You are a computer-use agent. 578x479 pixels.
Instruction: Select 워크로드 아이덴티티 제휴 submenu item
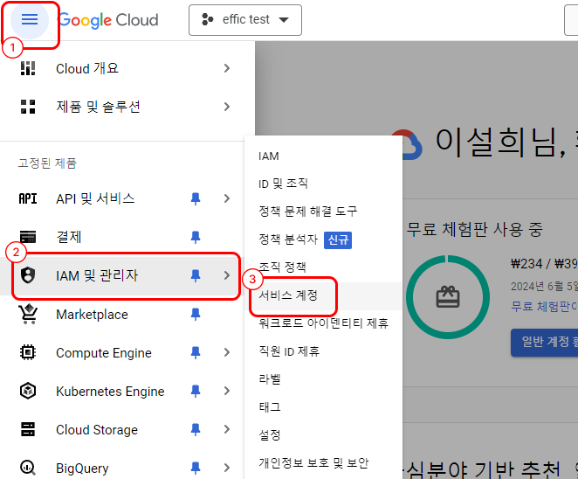323,323
